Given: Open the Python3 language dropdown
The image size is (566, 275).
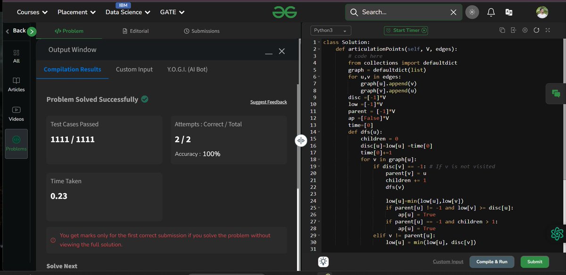Looking at the screenshot, I should click(x=331, y=30).
